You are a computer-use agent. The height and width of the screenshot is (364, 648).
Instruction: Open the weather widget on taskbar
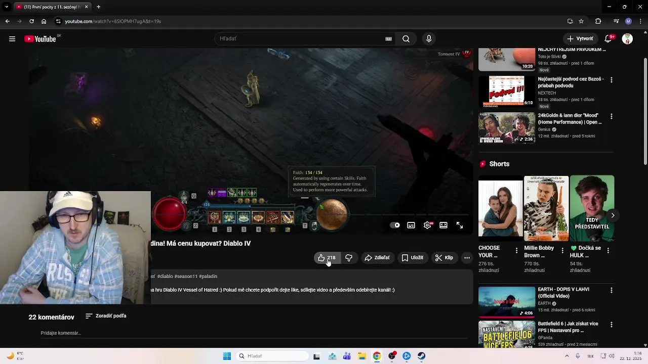tap(15, 356)
